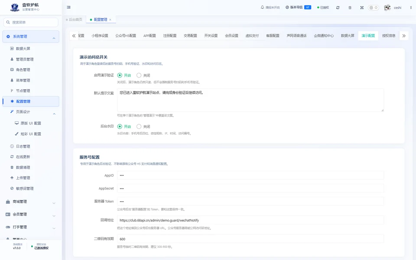Open the 后台首页 page tab
Image resolution: width=416 pixels, height=260 pixels.
74,19
